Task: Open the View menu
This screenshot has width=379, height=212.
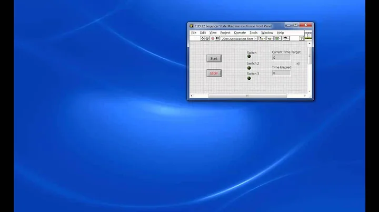Action: coord(213,33)
